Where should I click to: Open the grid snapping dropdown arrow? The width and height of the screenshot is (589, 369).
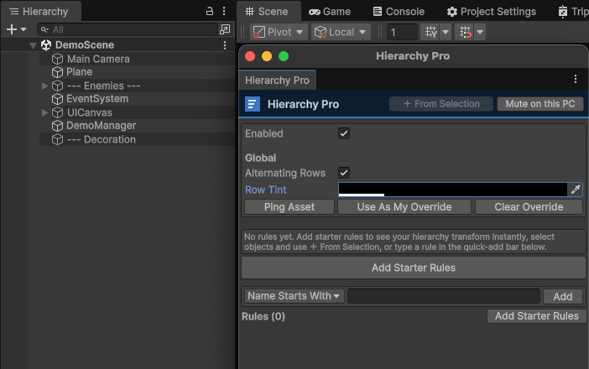446,32
